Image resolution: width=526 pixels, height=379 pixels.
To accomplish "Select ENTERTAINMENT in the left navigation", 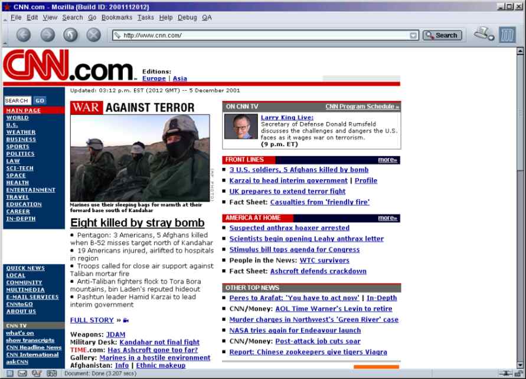I will coord(31,190).
